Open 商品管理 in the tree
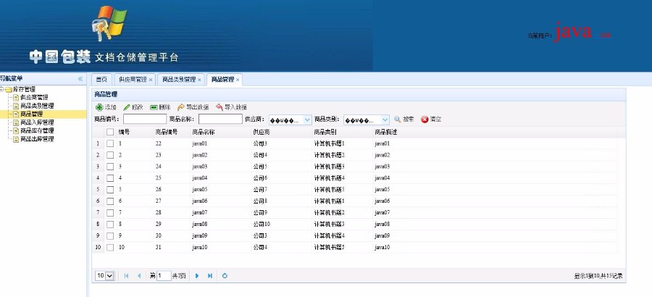 coord(32,114)
